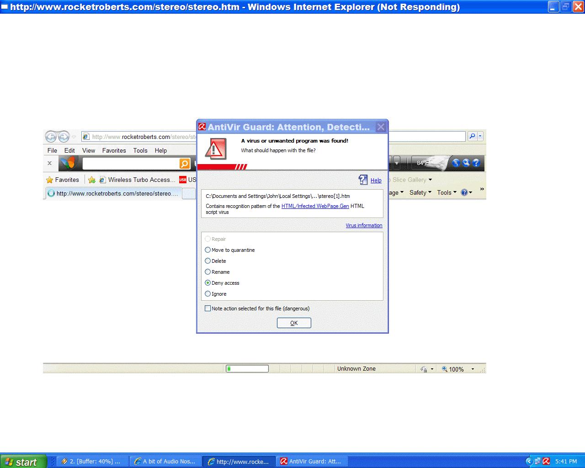Select the rocketroberts.com stereo tab
585x468 pixels.
[x=113, y=193]
